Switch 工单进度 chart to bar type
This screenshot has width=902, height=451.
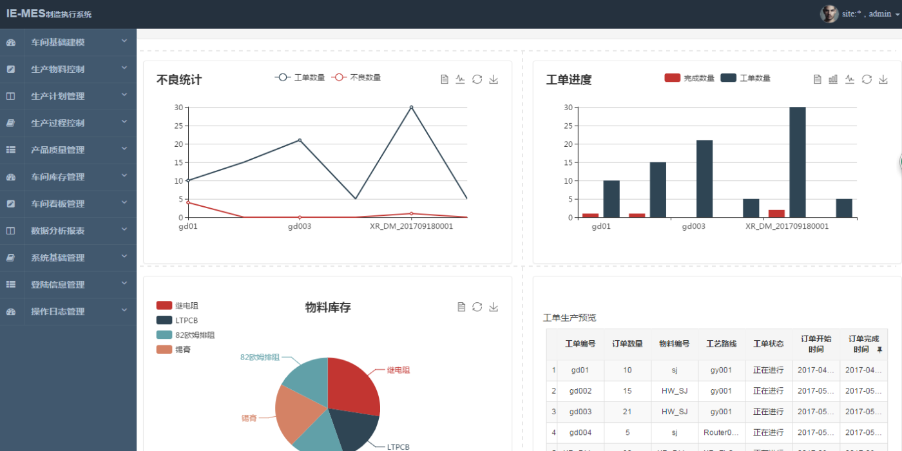click(833, 79)
